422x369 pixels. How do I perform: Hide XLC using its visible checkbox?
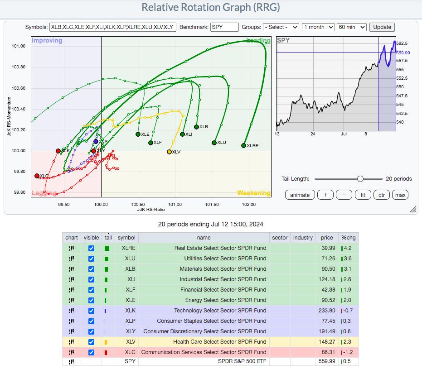[x=92, y=352]
